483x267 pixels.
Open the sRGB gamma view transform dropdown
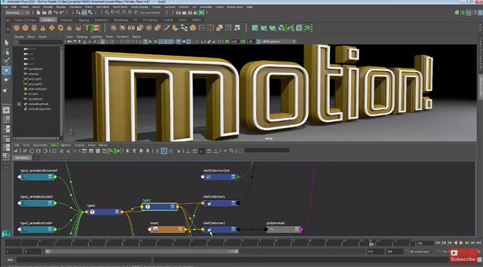[x=279, y=41]
